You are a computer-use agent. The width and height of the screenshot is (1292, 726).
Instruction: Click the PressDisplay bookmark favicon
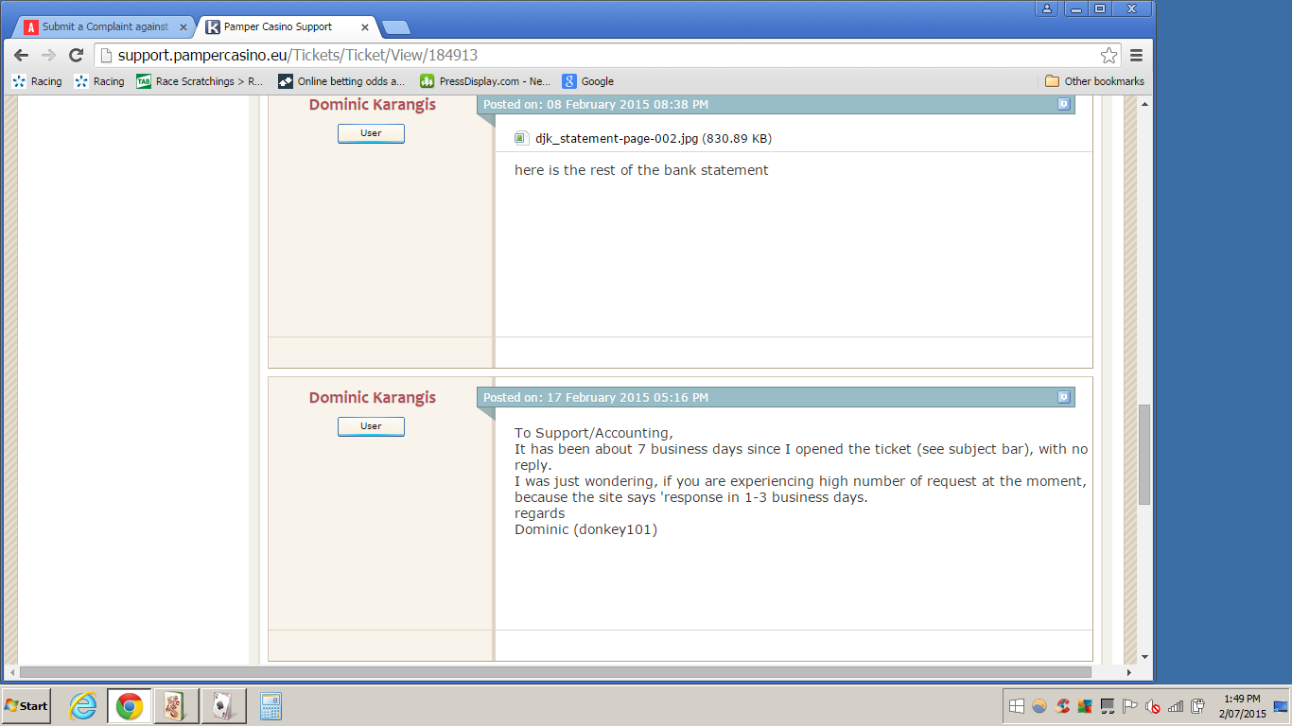428,81
